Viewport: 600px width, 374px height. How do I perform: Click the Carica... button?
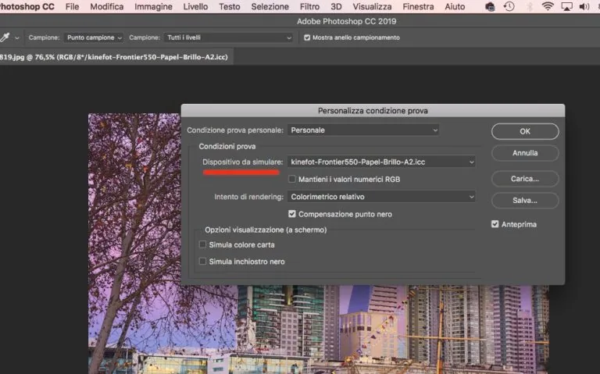525,179
